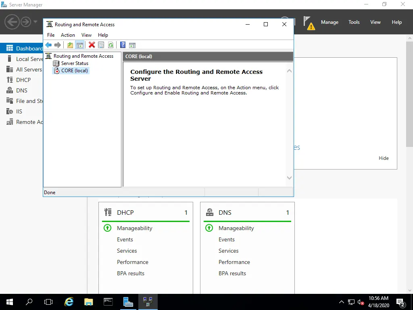Select the DNS icon in the Server Manager sidebar
Image resolution: width=413 pixels, height=310 pixels.
(10, 90)
